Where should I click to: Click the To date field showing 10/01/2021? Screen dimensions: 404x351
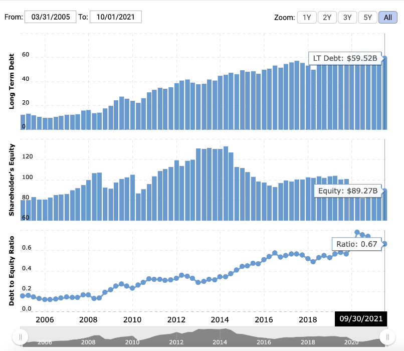[116, 17]
